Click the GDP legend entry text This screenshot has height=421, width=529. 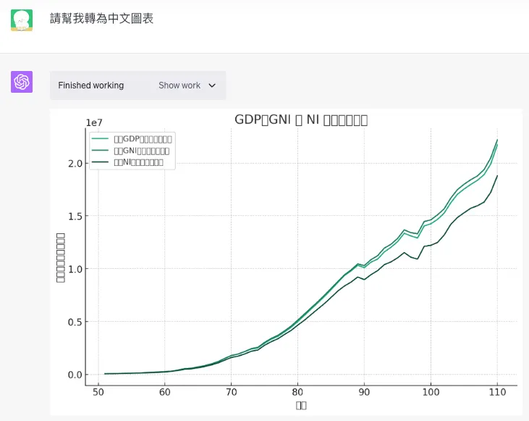143,139
